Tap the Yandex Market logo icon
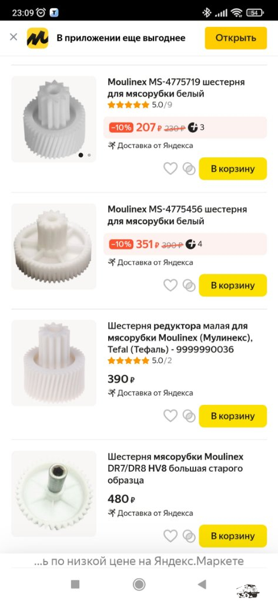 38,38
